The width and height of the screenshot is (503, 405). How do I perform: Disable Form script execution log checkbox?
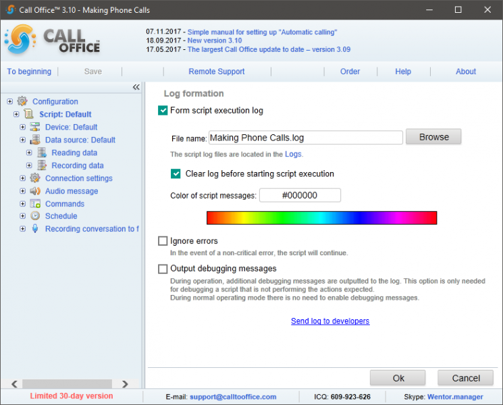tap(163, 111)
